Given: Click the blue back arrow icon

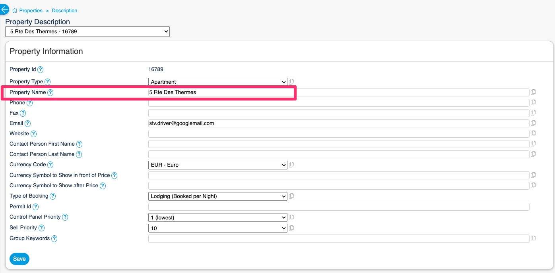Looking at the screenshot, I should point(4,10).
